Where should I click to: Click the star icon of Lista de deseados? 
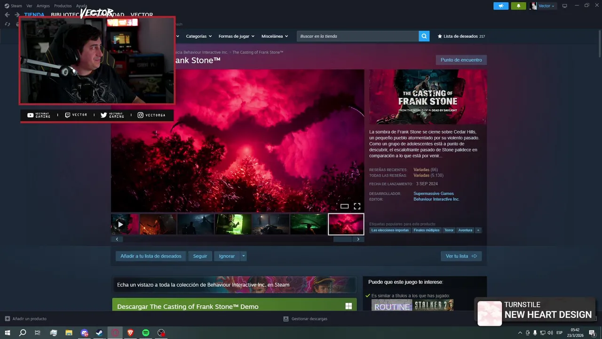(x=440, y=36)
